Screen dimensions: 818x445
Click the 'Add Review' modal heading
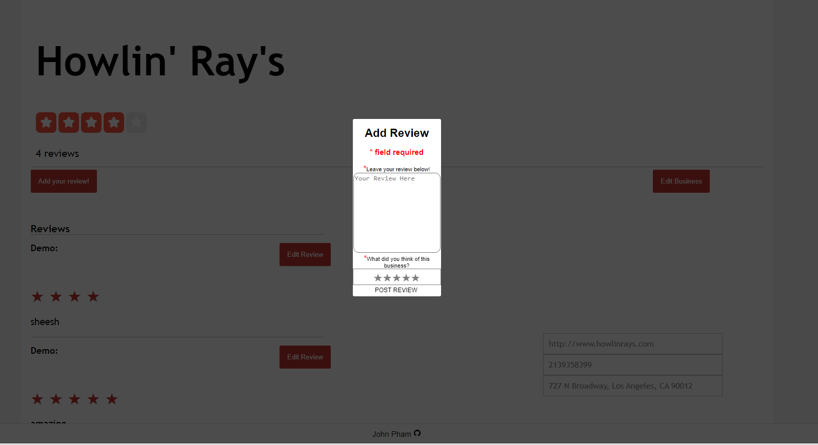coord(397,133)
